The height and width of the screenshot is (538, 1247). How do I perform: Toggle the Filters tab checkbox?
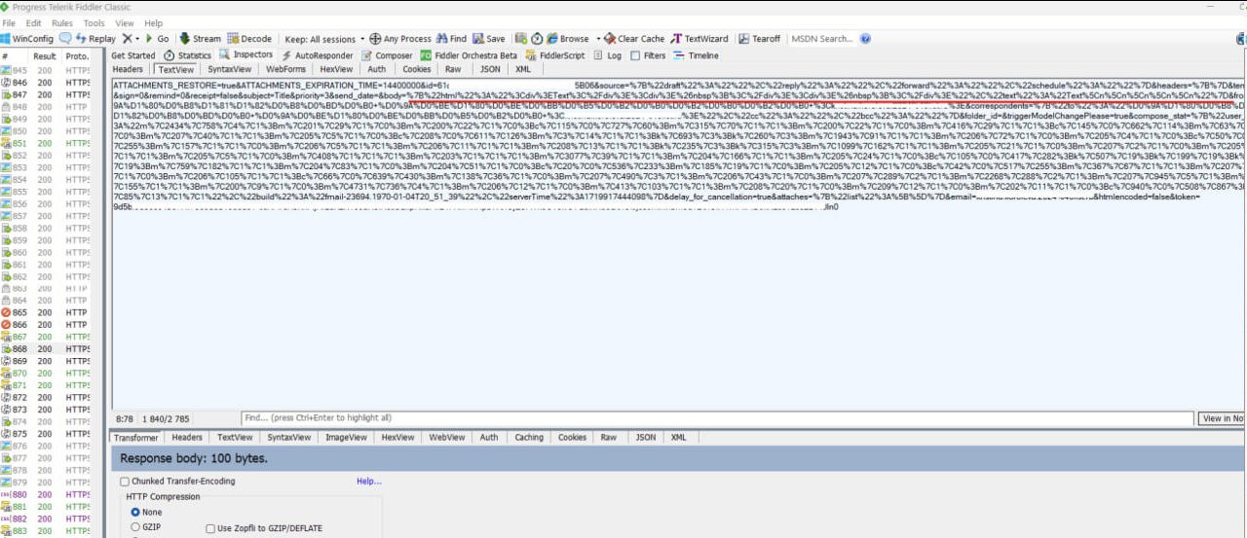(634, 55)
